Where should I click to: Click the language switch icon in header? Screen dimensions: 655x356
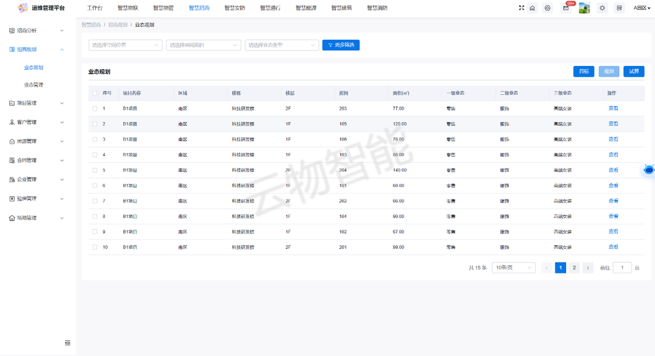click(619, 8)
